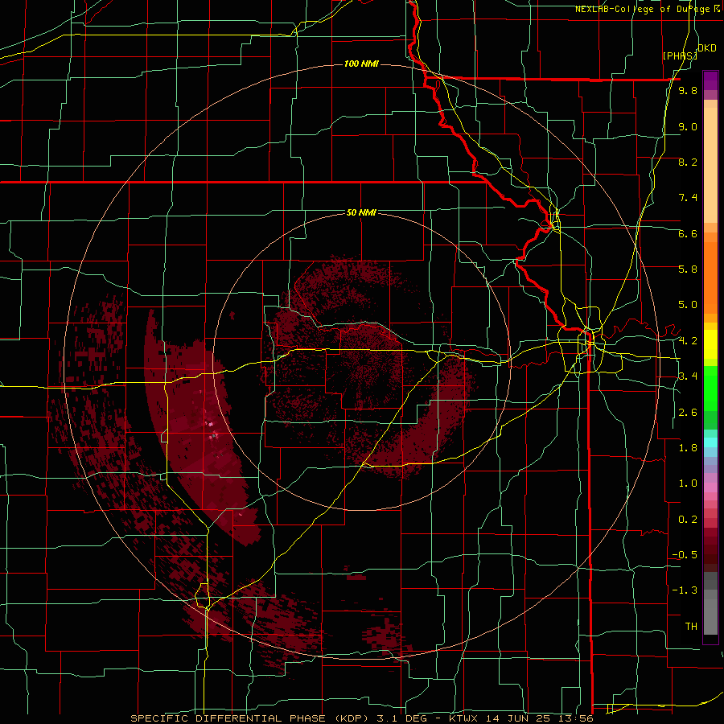Click the 5.8 scale value

(x=688, y=269)
